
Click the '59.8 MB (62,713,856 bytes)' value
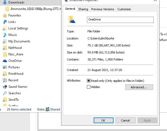click(x=106, y=52)
